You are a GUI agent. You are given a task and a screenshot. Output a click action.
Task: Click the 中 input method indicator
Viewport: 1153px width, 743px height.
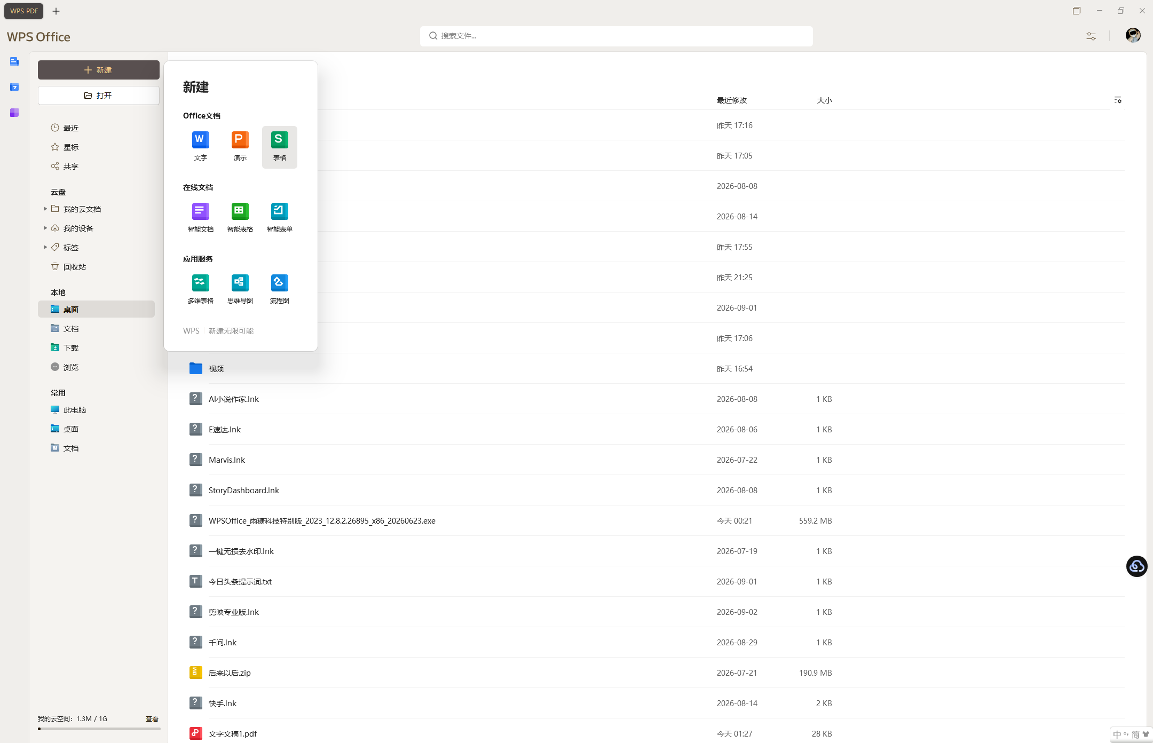1117,735
